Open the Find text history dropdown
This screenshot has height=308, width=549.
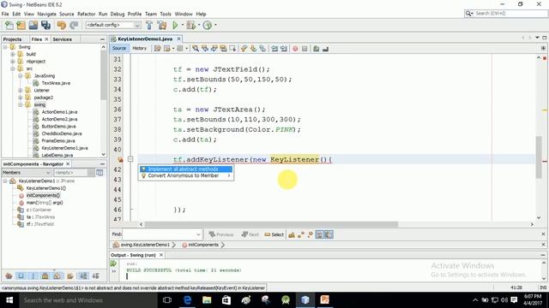(198, 234)
